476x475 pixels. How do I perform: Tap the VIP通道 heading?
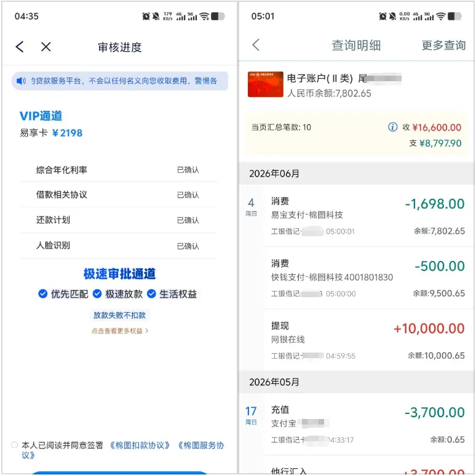[x=41, y=116]
